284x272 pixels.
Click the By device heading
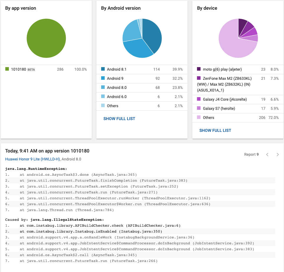click(x=207, y=8)
